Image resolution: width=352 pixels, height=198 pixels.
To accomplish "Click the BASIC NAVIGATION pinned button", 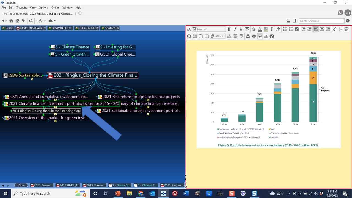I will tap(31, 28).
